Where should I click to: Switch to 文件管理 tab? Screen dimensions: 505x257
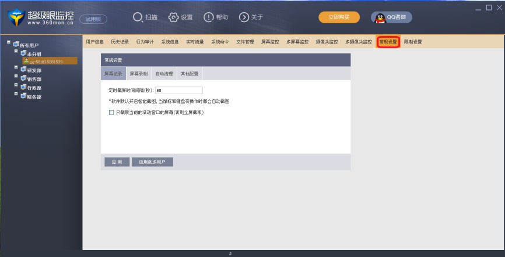tap(245, 42)
